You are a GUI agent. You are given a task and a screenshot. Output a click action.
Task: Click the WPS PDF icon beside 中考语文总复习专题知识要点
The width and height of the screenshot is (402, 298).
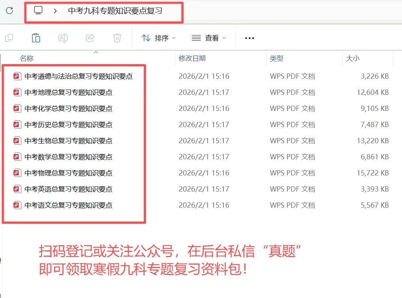tap(17, 205)
